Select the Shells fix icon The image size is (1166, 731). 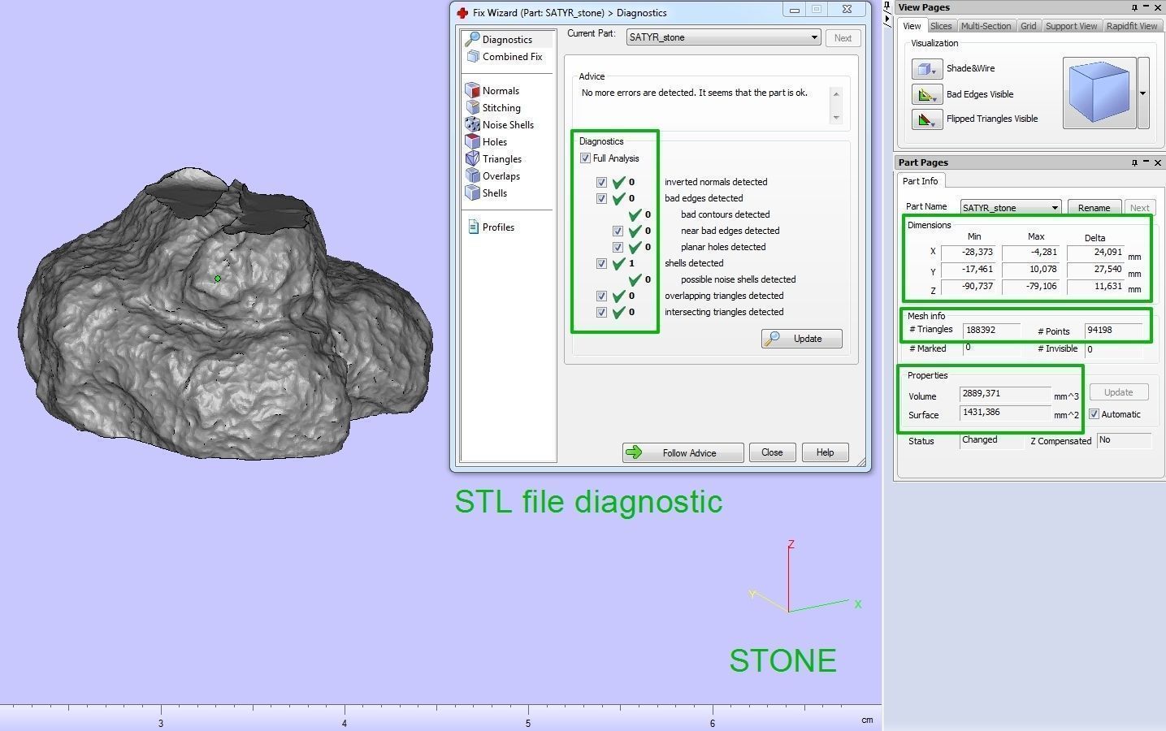coord(473,192)
